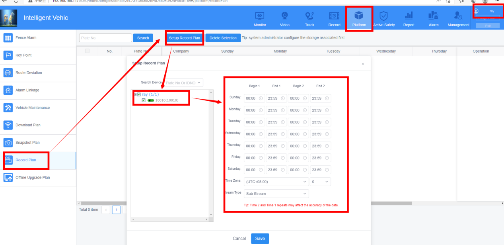Click clock icon in Monday End 1 field
The image size is (504, 245).
(x=283, y=110)
